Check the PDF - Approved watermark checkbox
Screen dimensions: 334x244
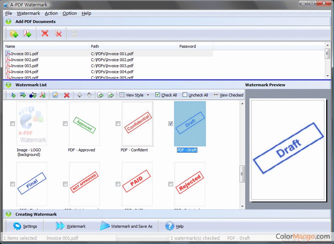coord(65,124)
